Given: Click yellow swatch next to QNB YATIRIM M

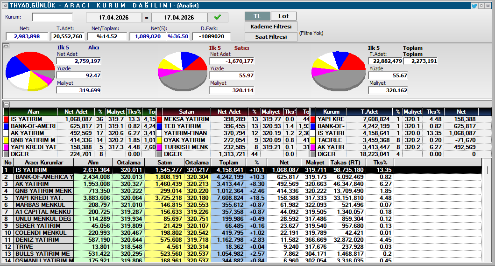Looking at the screenshot, I should tap(6, 140).
